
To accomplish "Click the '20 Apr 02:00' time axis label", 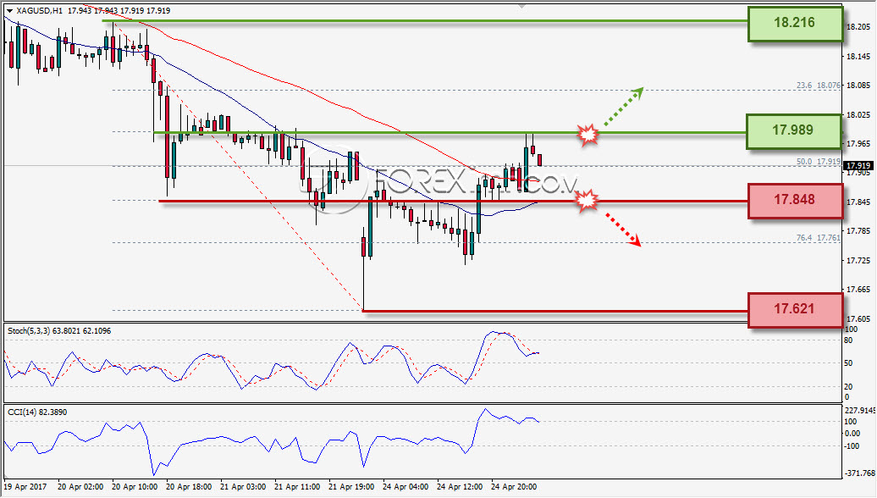I will [80, 487].
